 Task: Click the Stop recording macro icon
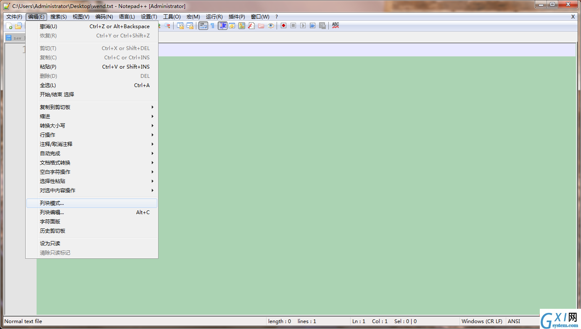click(293, 26)
